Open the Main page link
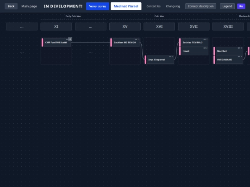The height and width of the screenshot is (187, 250). (x=29, y=6)
